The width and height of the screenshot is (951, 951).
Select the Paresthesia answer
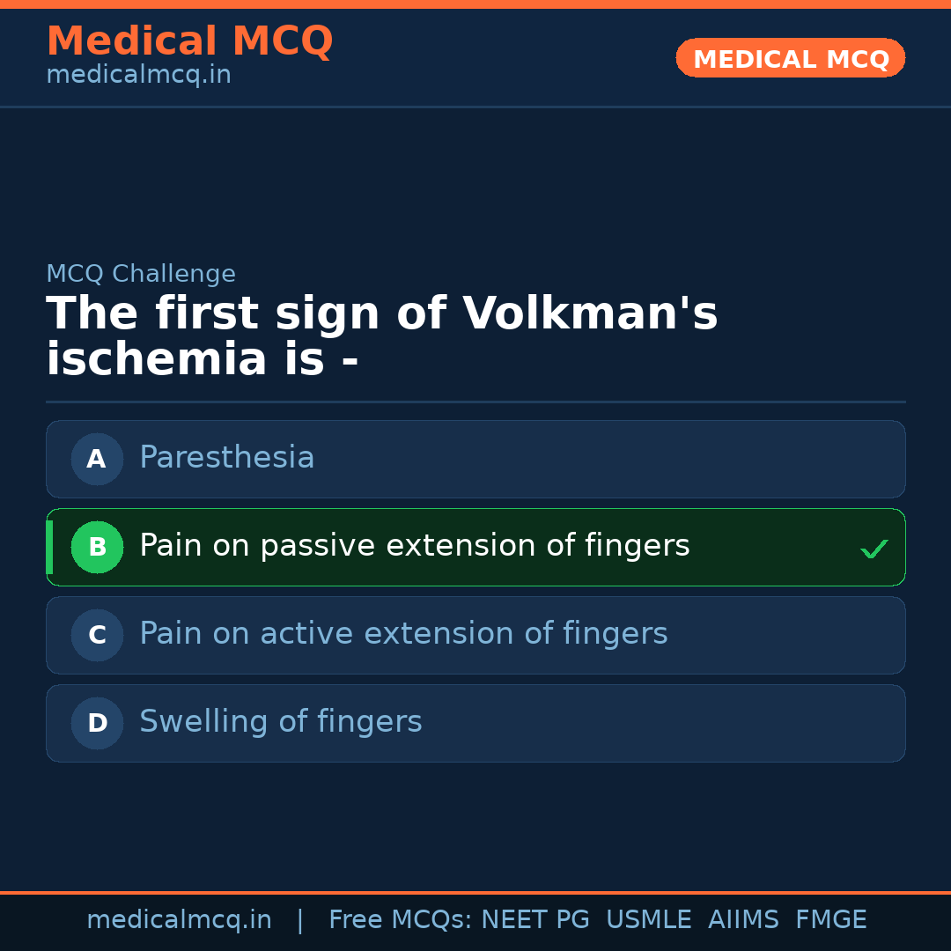coord(226,458)
